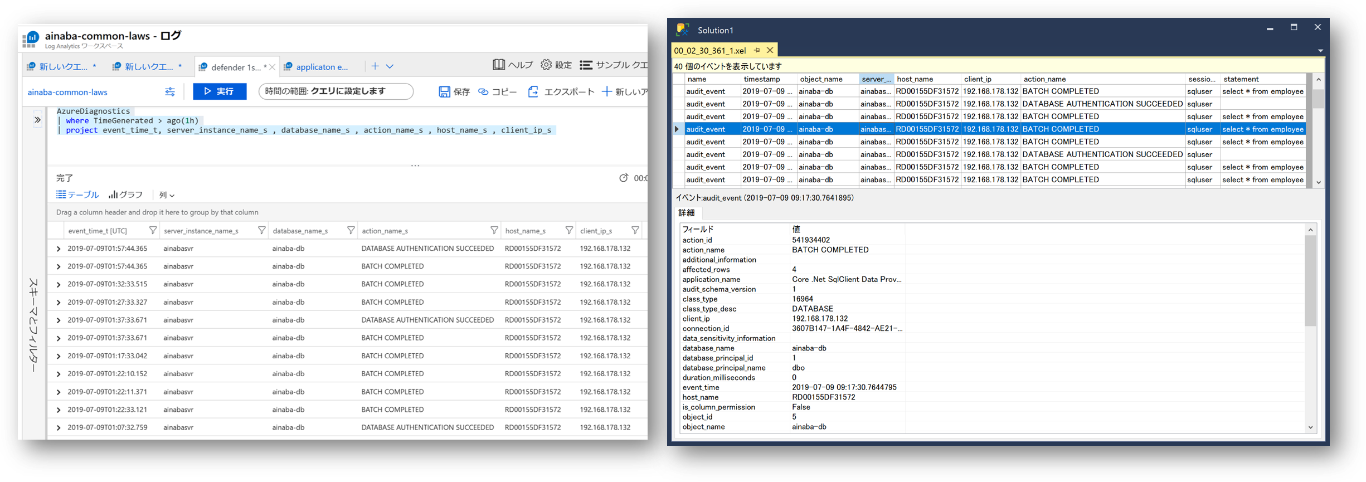Viewport: 1366px width, 482px height.
Task: Expand row 2019-07-09T01:07:32.759
Action: (59, 428)
